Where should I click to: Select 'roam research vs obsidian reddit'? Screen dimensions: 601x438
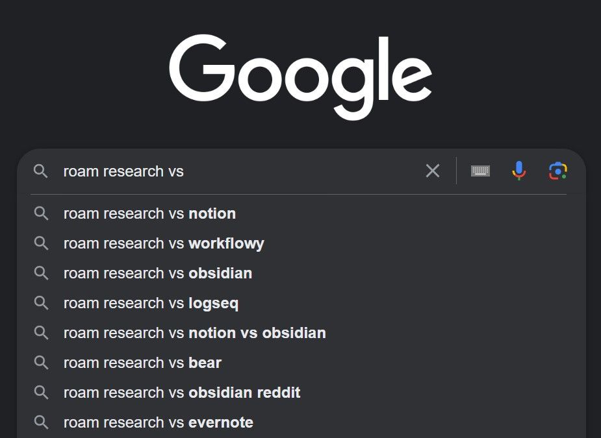(181, 393)
